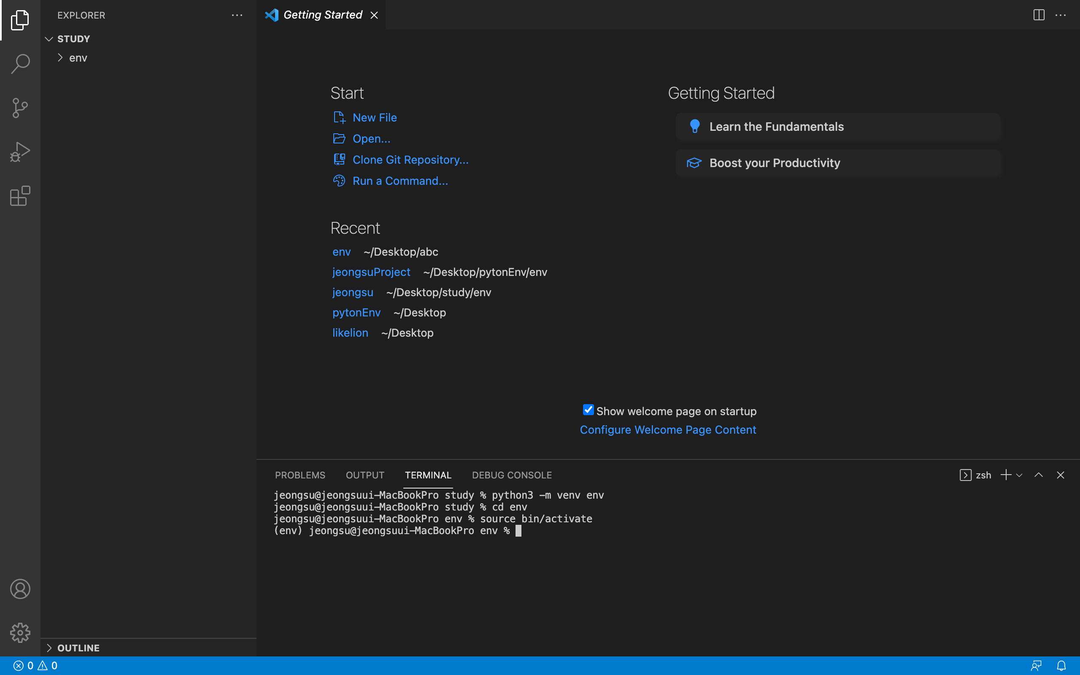This screenshot has height=675, width=1080.
Task: Split the editor to the right
Action: [1039, 15]
